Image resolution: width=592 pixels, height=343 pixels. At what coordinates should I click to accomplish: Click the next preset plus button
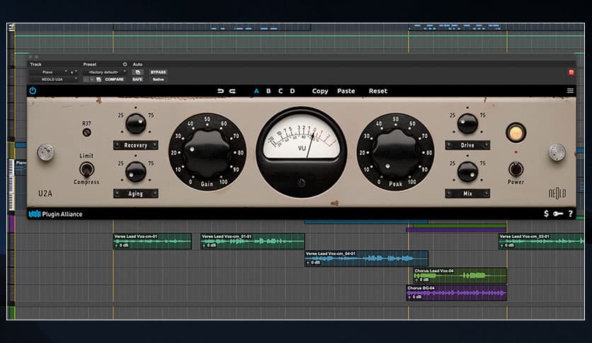92,79
